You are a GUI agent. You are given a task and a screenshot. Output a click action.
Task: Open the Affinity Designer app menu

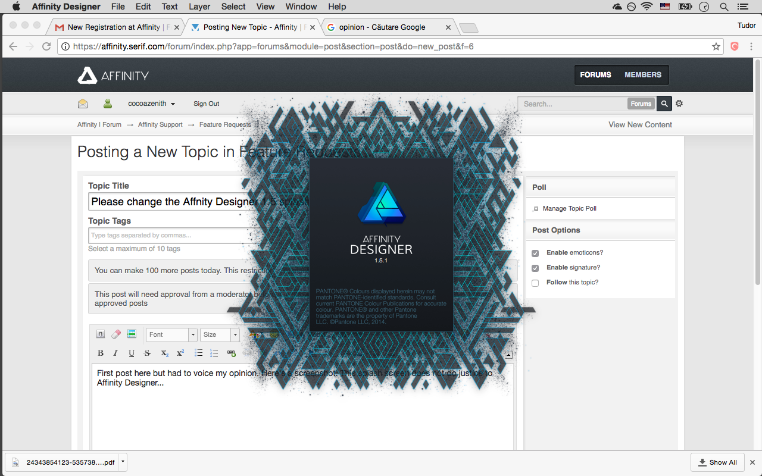pos(66,7)
